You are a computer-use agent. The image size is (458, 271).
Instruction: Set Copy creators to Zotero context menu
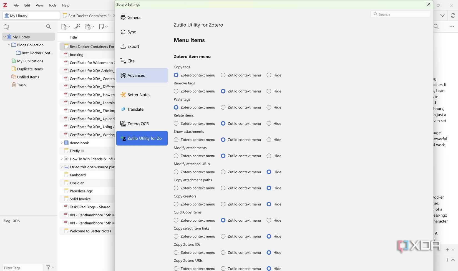tap(176, 204)
